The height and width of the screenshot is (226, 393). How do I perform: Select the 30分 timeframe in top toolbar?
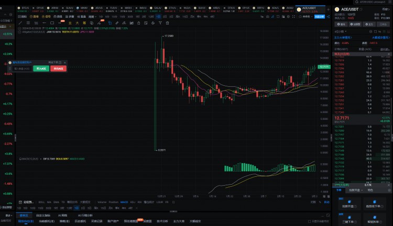[x=130, y=17]
